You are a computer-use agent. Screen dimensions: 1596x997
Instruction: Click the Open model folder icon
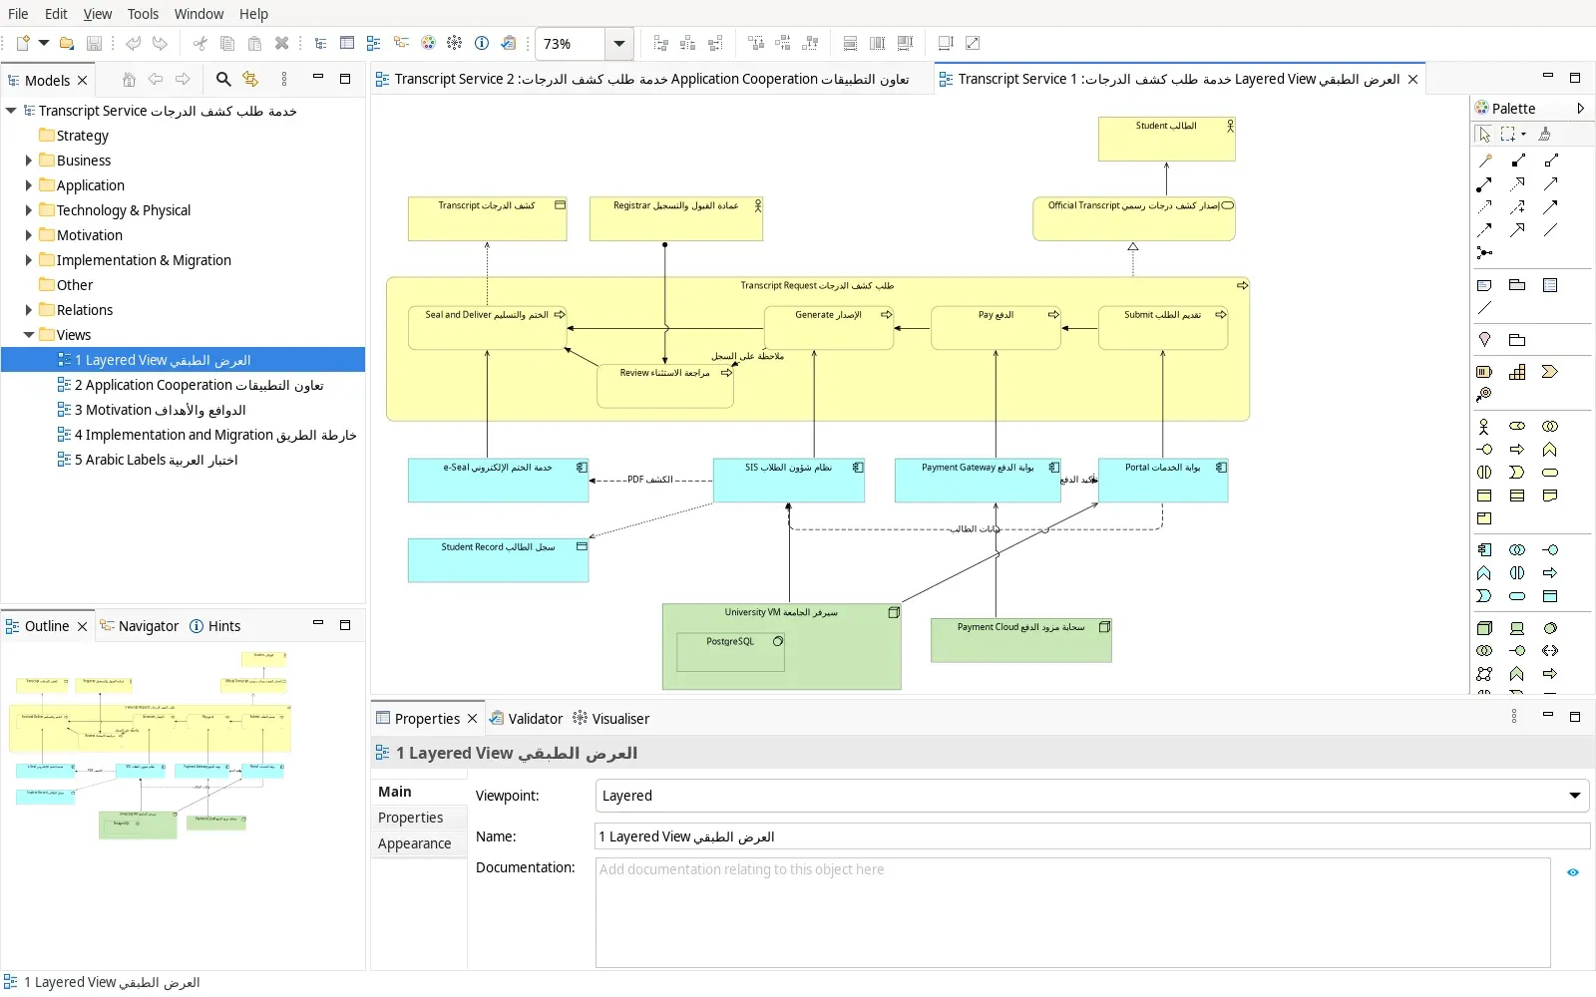(x=67, y=43)
